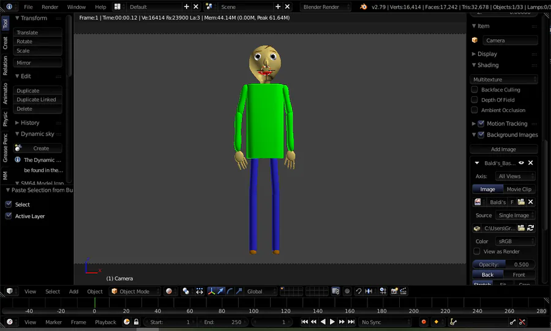
Task: Toggle the 3D manipulator axes icon
Action: pyautogui.click(x=211, y=291)
